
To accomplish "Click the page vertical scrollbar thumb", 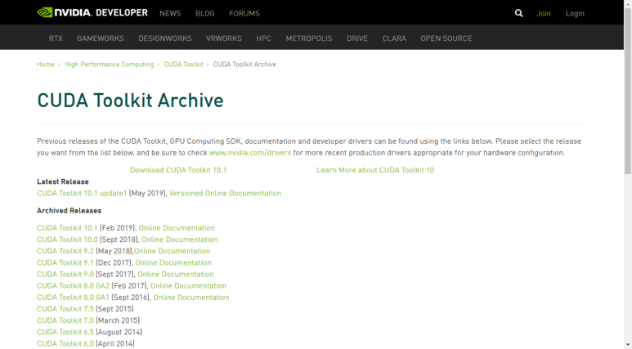I will pos(628,91).
